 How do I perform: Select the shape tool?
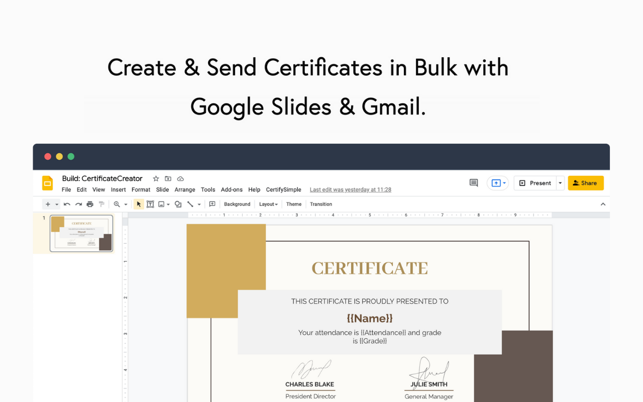click(x=178, y=204)
